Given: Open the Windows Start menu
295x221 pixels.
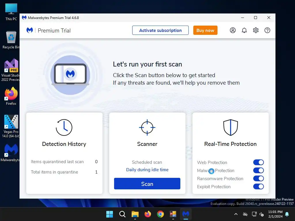Looking at the screenshot, I should pos(109,214).
